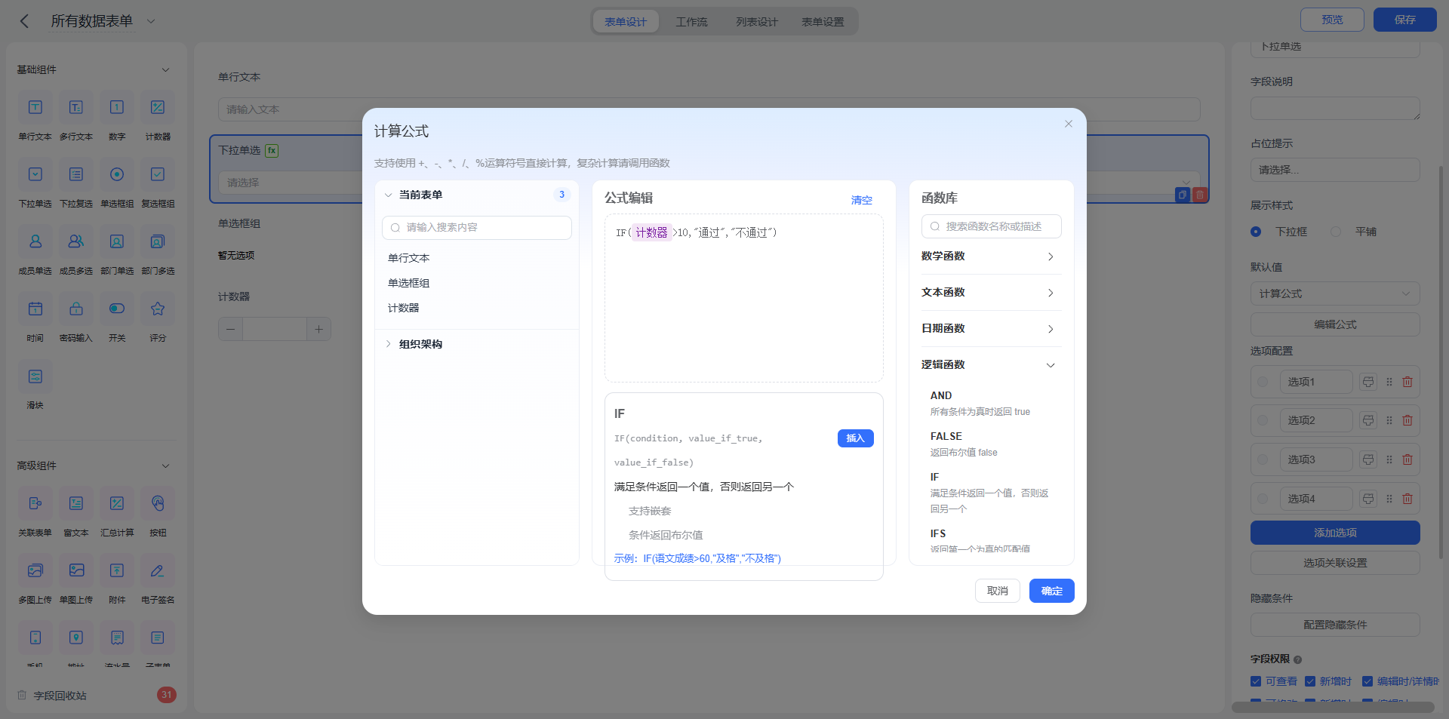Click the 密码输入 lock icon

pyautogui.click(x=76, y=309)
